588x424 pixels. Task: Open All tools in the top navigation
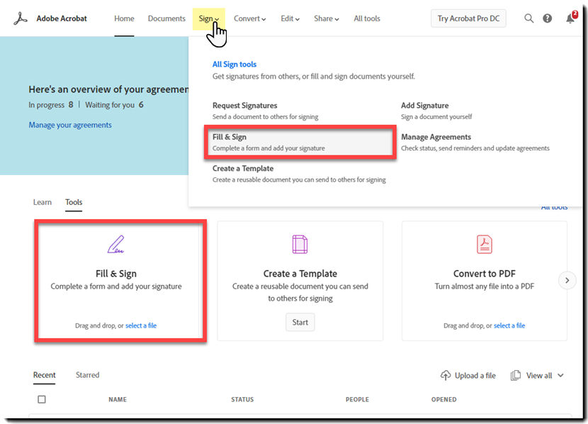367,18
